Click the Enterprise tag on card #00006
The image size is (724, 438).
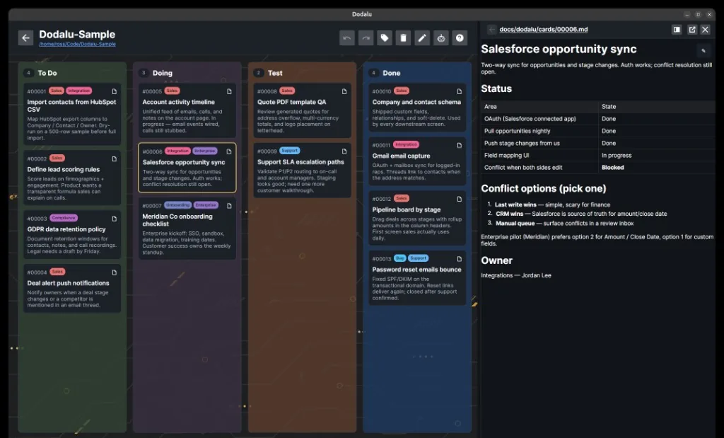point(205,151)
